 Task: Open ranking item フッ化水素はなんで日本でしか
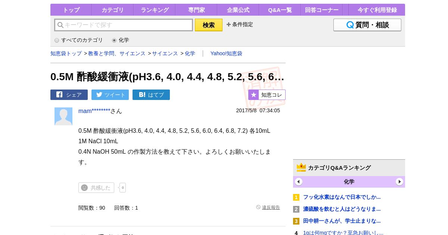(x=342, y=197)
